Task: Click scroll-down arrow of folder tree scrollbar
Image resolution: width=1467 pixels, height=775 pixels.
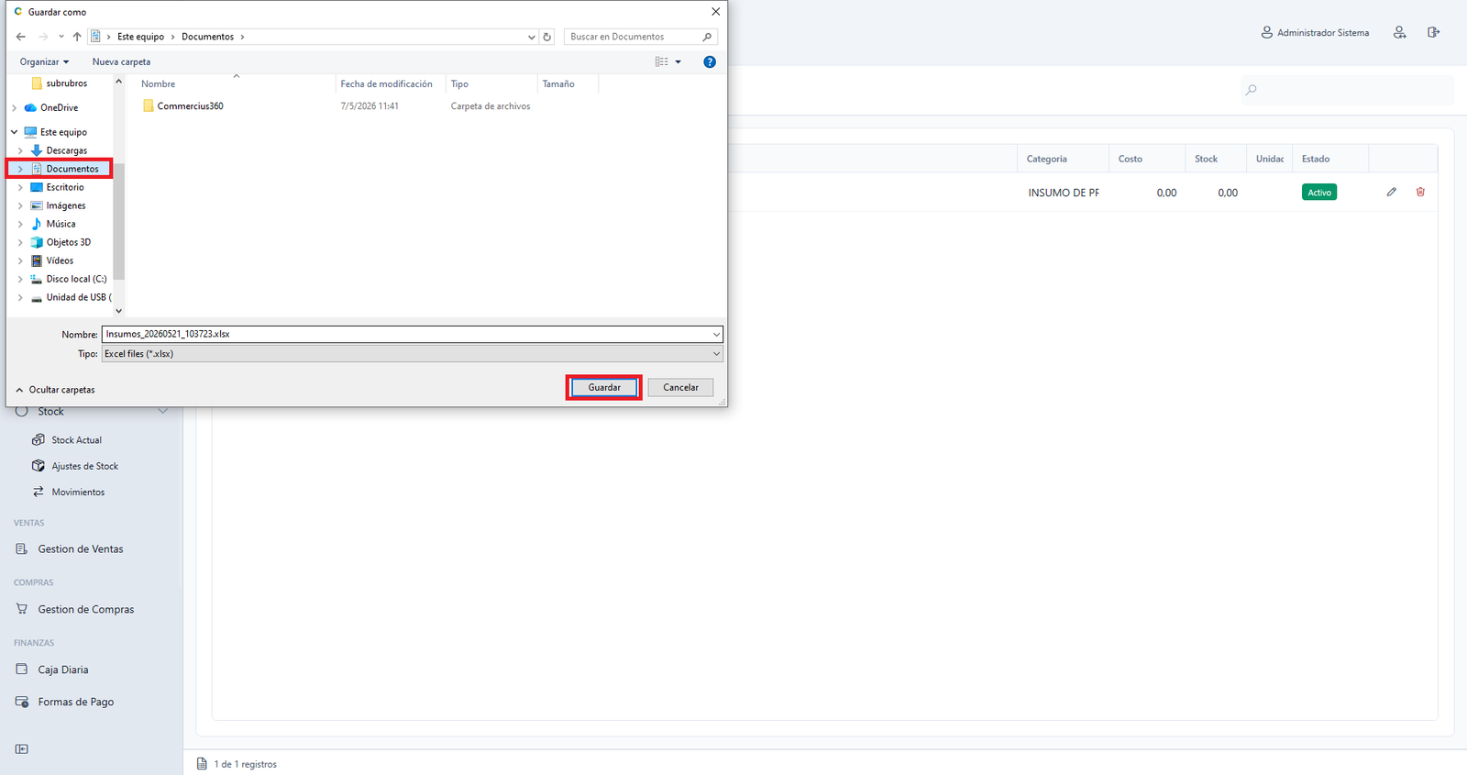Action: [x=118, y=311]
